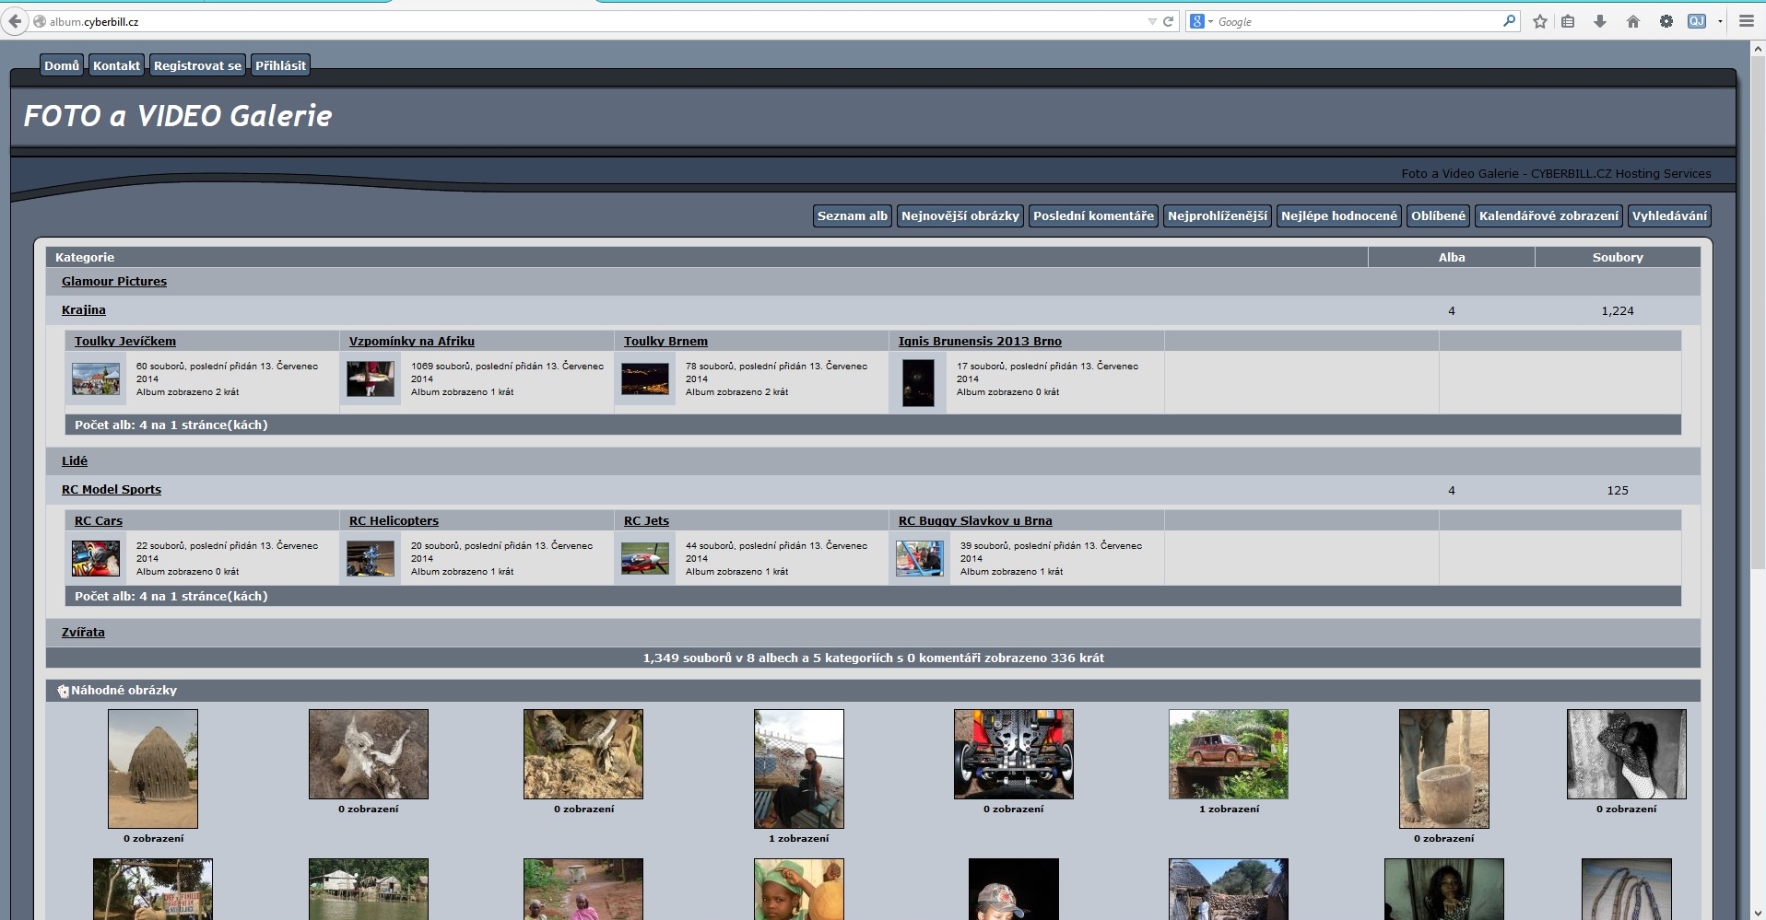Click FOTO a VIDEO Galerie title

(x=177, y=116)
